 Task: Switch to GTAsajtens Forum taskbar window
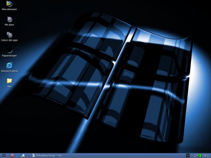point(47,155)
